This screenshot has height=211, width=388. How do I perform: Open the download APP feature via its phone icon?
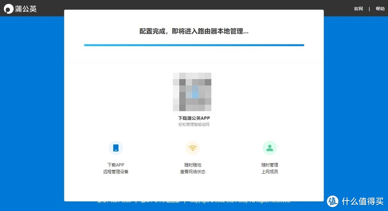click(x=116, y=147)
